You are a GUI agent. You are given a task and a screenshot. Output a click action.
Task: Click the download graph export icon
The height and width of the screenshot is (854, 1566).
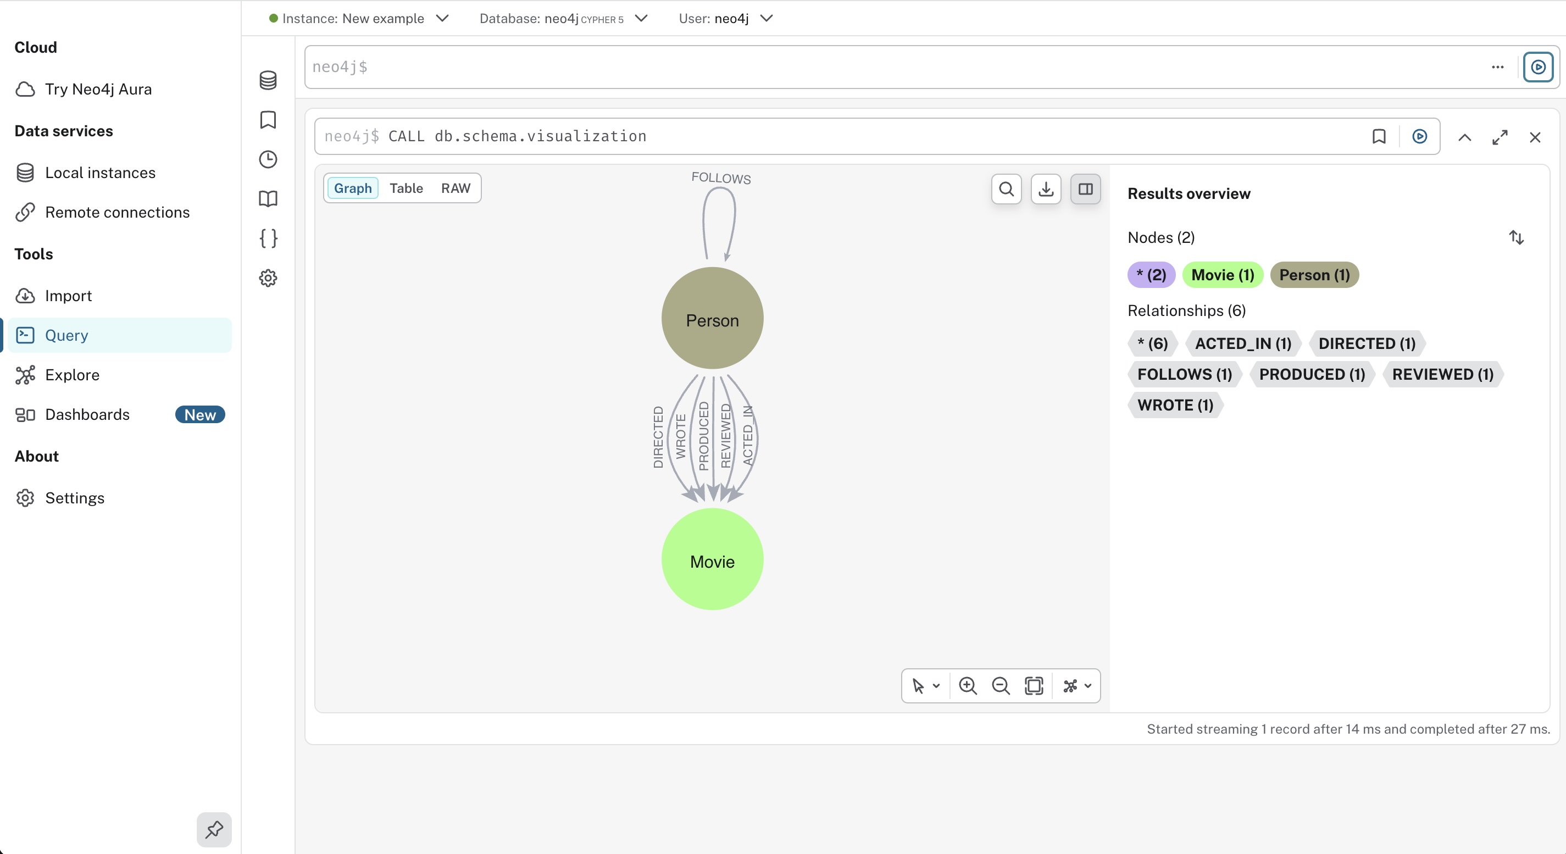coord(1046,189)
